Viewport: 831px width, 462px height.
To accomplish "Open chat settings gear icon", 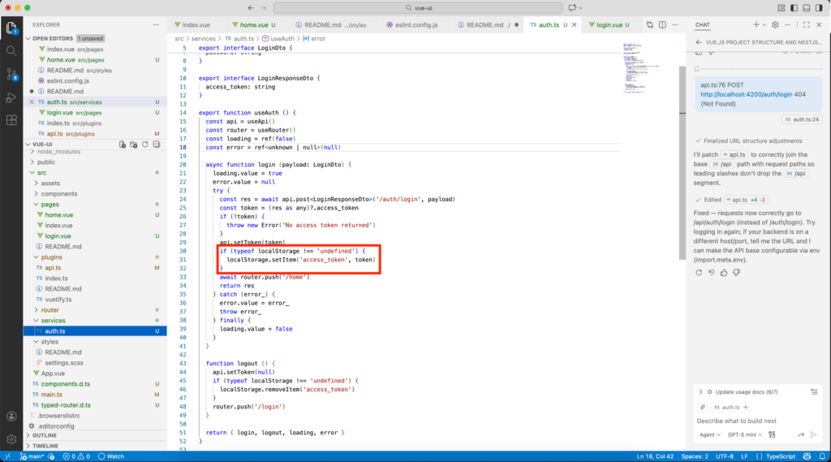I will click(775, 25).
